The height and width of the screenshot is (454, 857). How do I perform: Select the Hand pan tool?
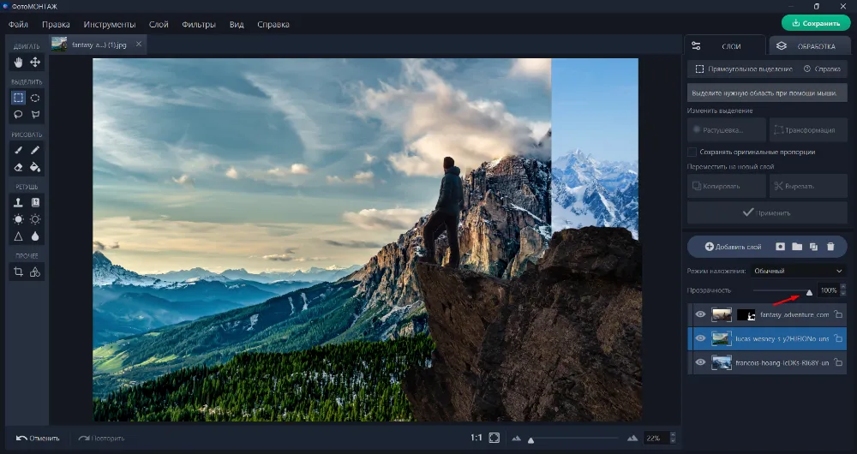pyautogui.click(x=18, y=62)
